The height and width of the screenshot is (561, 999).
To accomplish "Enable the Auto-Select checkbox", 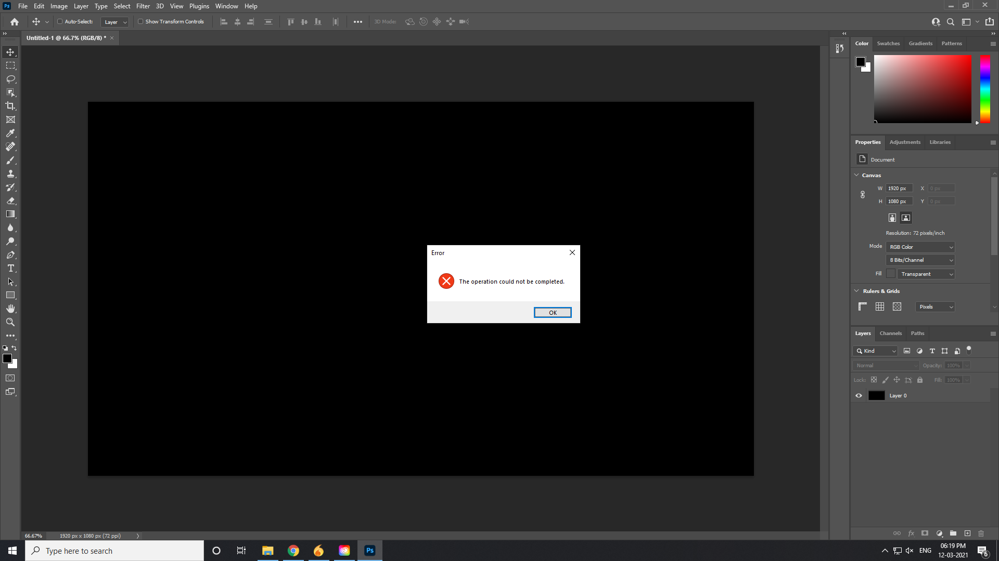I will pyautogui.click(x=60, y=22).
